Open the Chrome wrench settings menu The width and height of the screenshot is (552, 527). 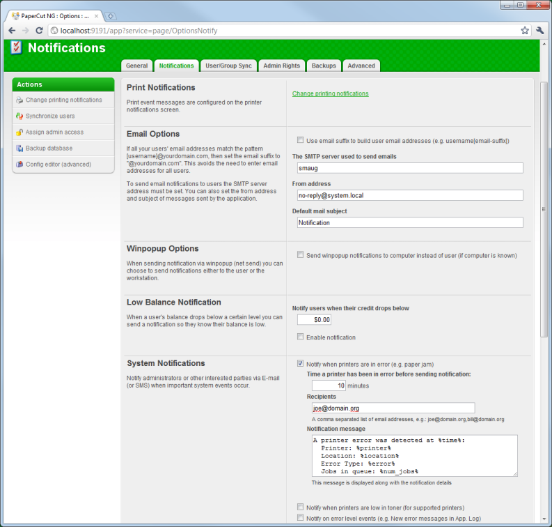[x=540, y=31]
